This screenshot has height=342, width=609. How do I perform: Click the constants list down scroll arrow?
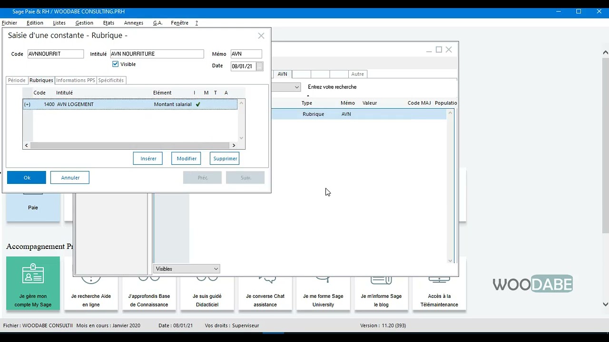click(451, 260)
